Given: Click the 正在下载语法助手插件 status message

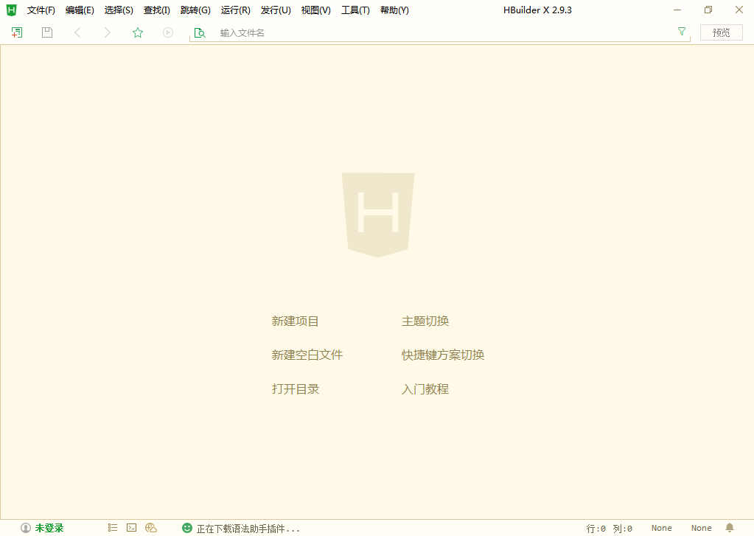Looking at the screenshot, I should [x=248, y=529].
